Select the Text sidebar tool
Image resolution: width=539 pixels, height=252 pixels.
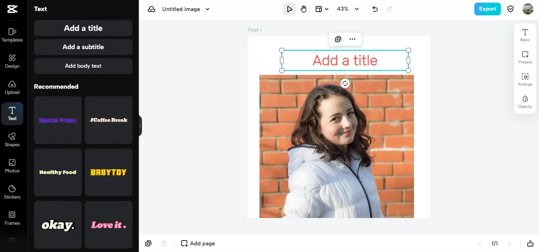[12, 114]
